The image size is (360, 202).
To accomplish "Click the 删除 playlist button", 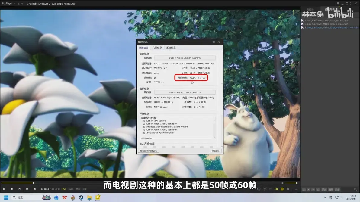I will [x=331, y=189].
